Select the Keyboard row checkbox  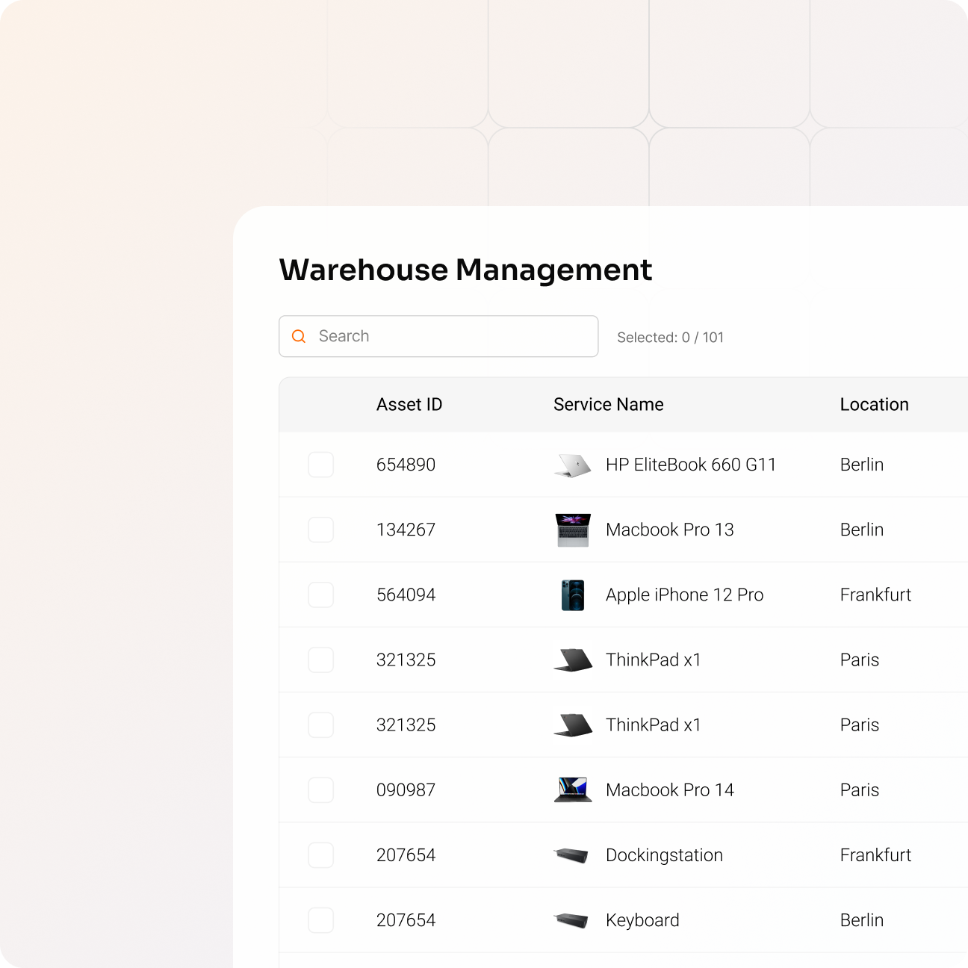click(x=321, y=919)
